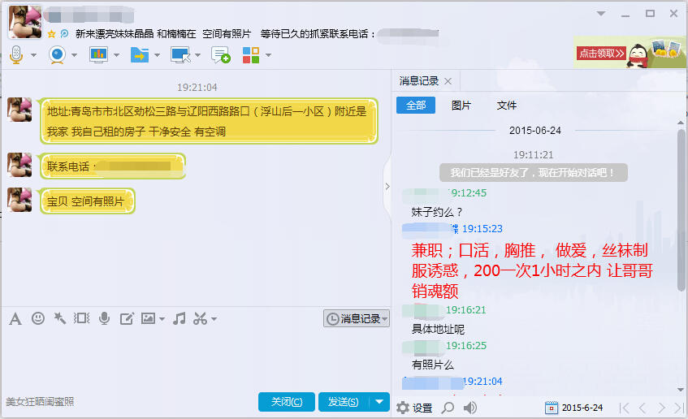Click the 有照片么 history message
The height and width of the screenshot is (419, 688).
[x=433, y=365]
